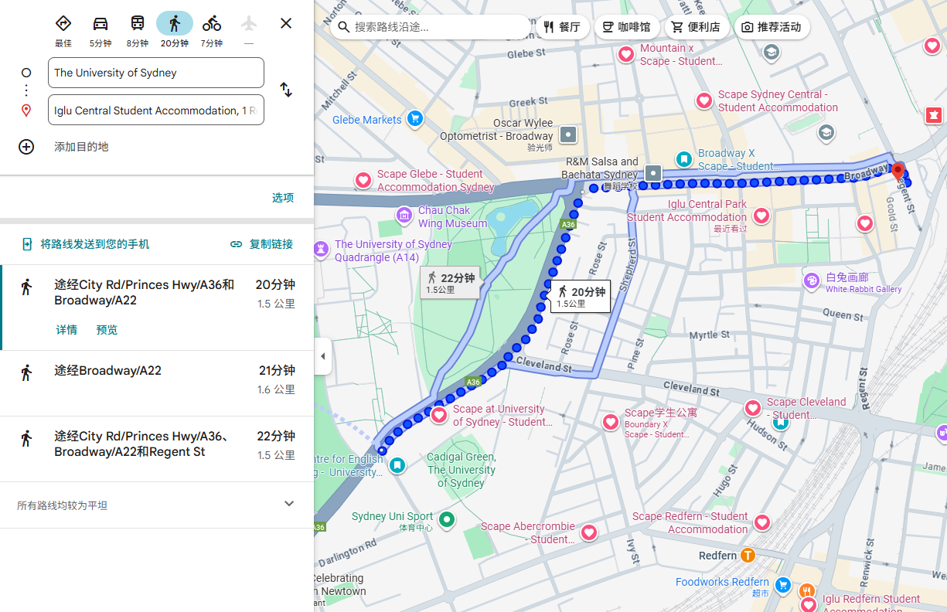Click the search magnifier icon on map
This screenshot has width=947, height=612.
[x=344, y=27]
